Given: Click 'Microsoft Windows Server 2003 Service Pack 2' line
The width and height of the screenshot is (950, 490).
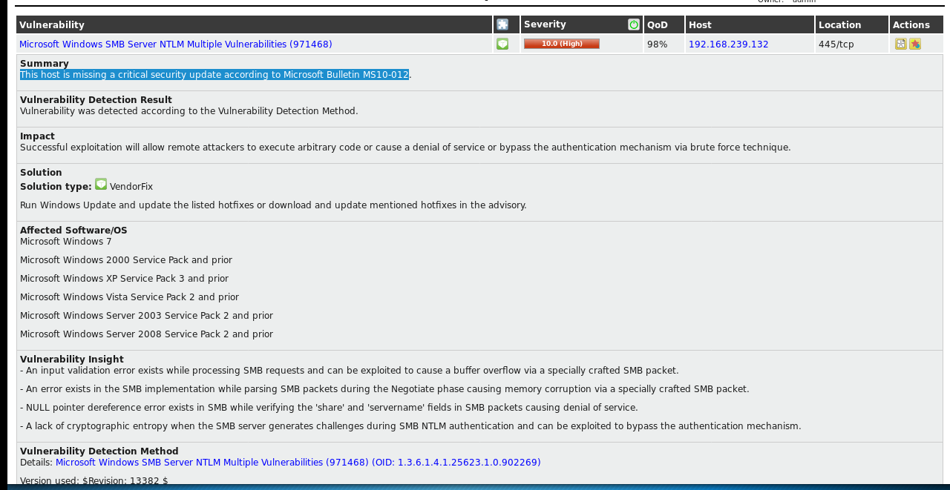Looking at the screenshot, I should 146,316.
